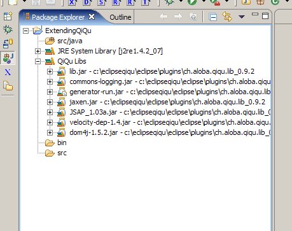Click the Open Perspective icon at sidebar top

tap(8, 16)
